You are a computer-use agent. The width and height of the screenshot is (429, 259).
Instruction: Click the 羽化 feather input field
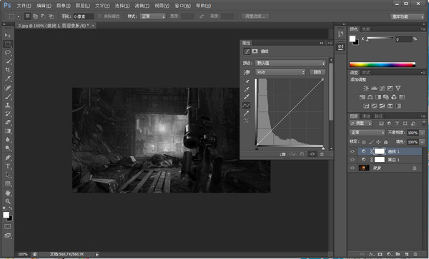tap(84, 16)
